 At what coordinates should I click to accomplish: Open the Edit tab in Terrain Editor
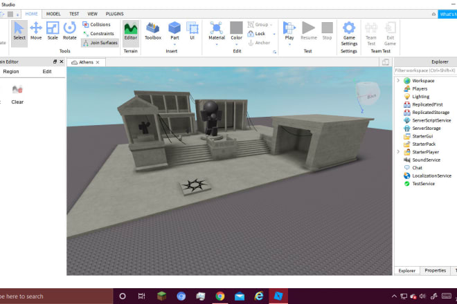coord(47,72)
